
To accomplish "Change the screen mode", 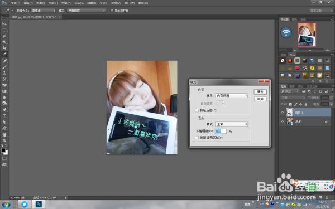I will pos(4,164).
